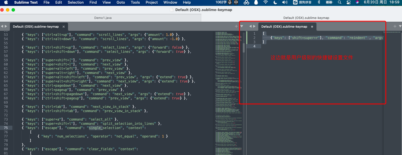Open the Bluetooth menu
This screenshot has width=402, height=155.
point(319,2)
